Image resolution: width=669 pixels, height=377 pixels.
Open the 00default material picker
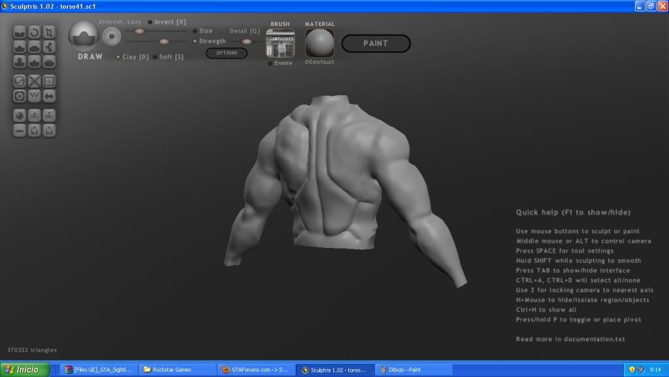pos(319,44)
